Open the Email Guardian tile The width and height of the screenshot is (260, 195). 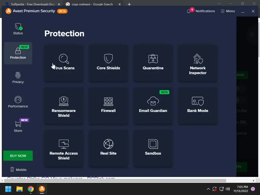click(x=153, y=106)
